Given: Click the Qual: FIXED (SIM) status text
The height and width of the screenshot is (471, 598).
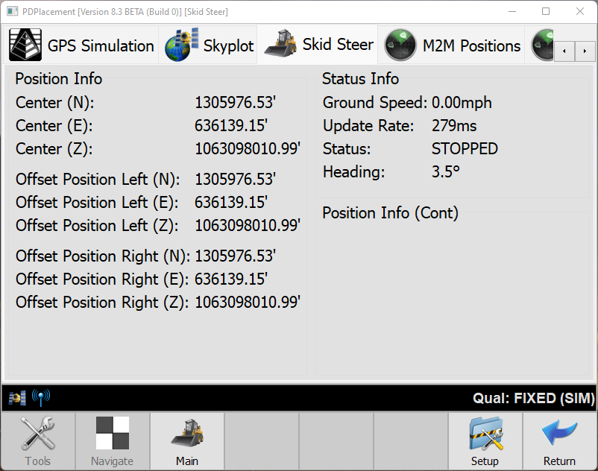Looking at the screenshot, I should [533, 399].
